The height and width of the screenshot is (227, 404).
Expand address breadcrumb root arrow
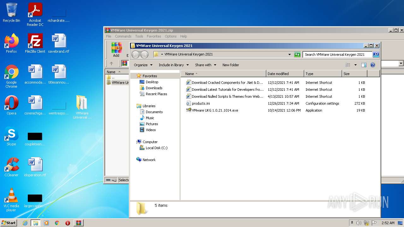click(x=162, y=54)
